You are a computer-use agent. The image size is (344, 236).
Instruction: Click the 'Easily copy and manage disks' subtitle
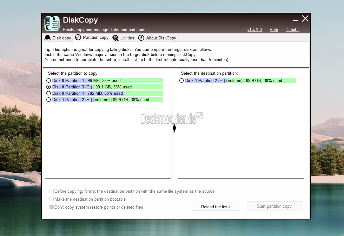pos(104,30)
